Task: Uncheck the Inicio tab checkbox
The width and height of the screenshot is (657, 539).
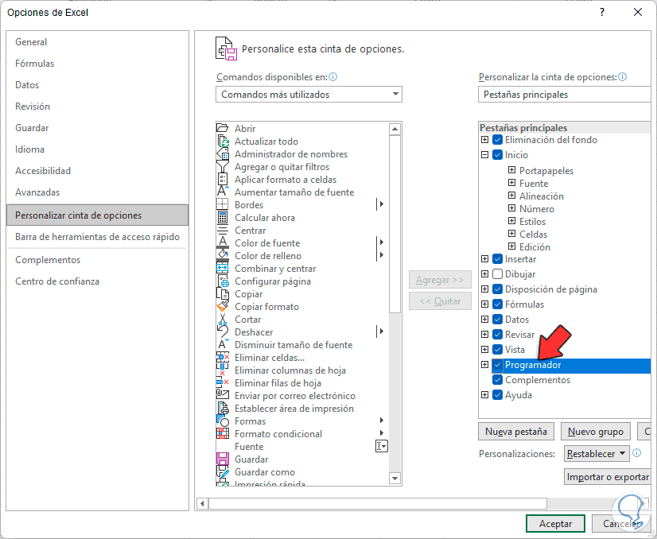Action: pos(497,155)
